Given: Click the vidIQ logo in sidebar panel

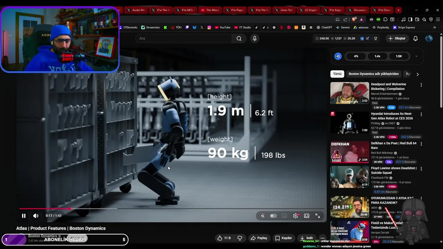Looking at the screenshot, I should point(338,56).
